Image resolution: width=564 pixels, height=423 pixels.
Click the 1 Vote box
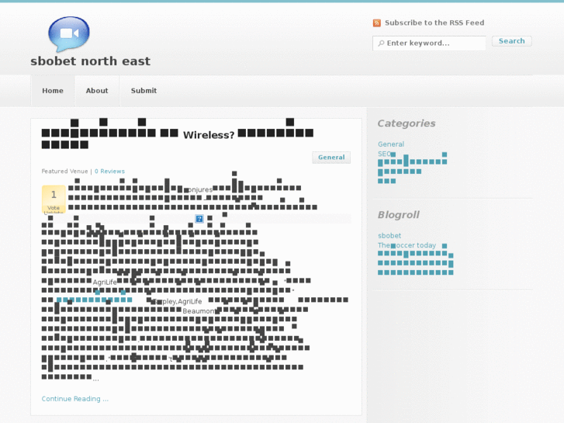coord(54,199)
